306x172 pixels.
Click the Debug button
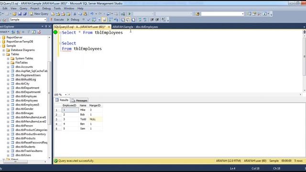coord(73,20)
